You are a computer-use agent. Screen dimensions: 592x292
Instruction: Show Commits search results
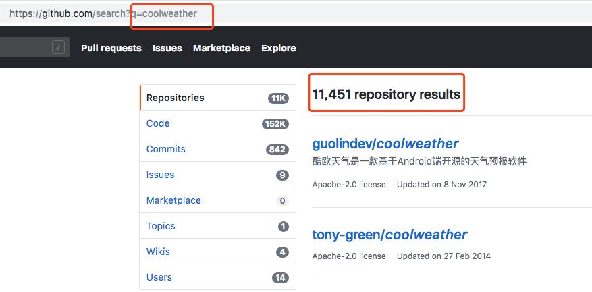coord(218,149)
